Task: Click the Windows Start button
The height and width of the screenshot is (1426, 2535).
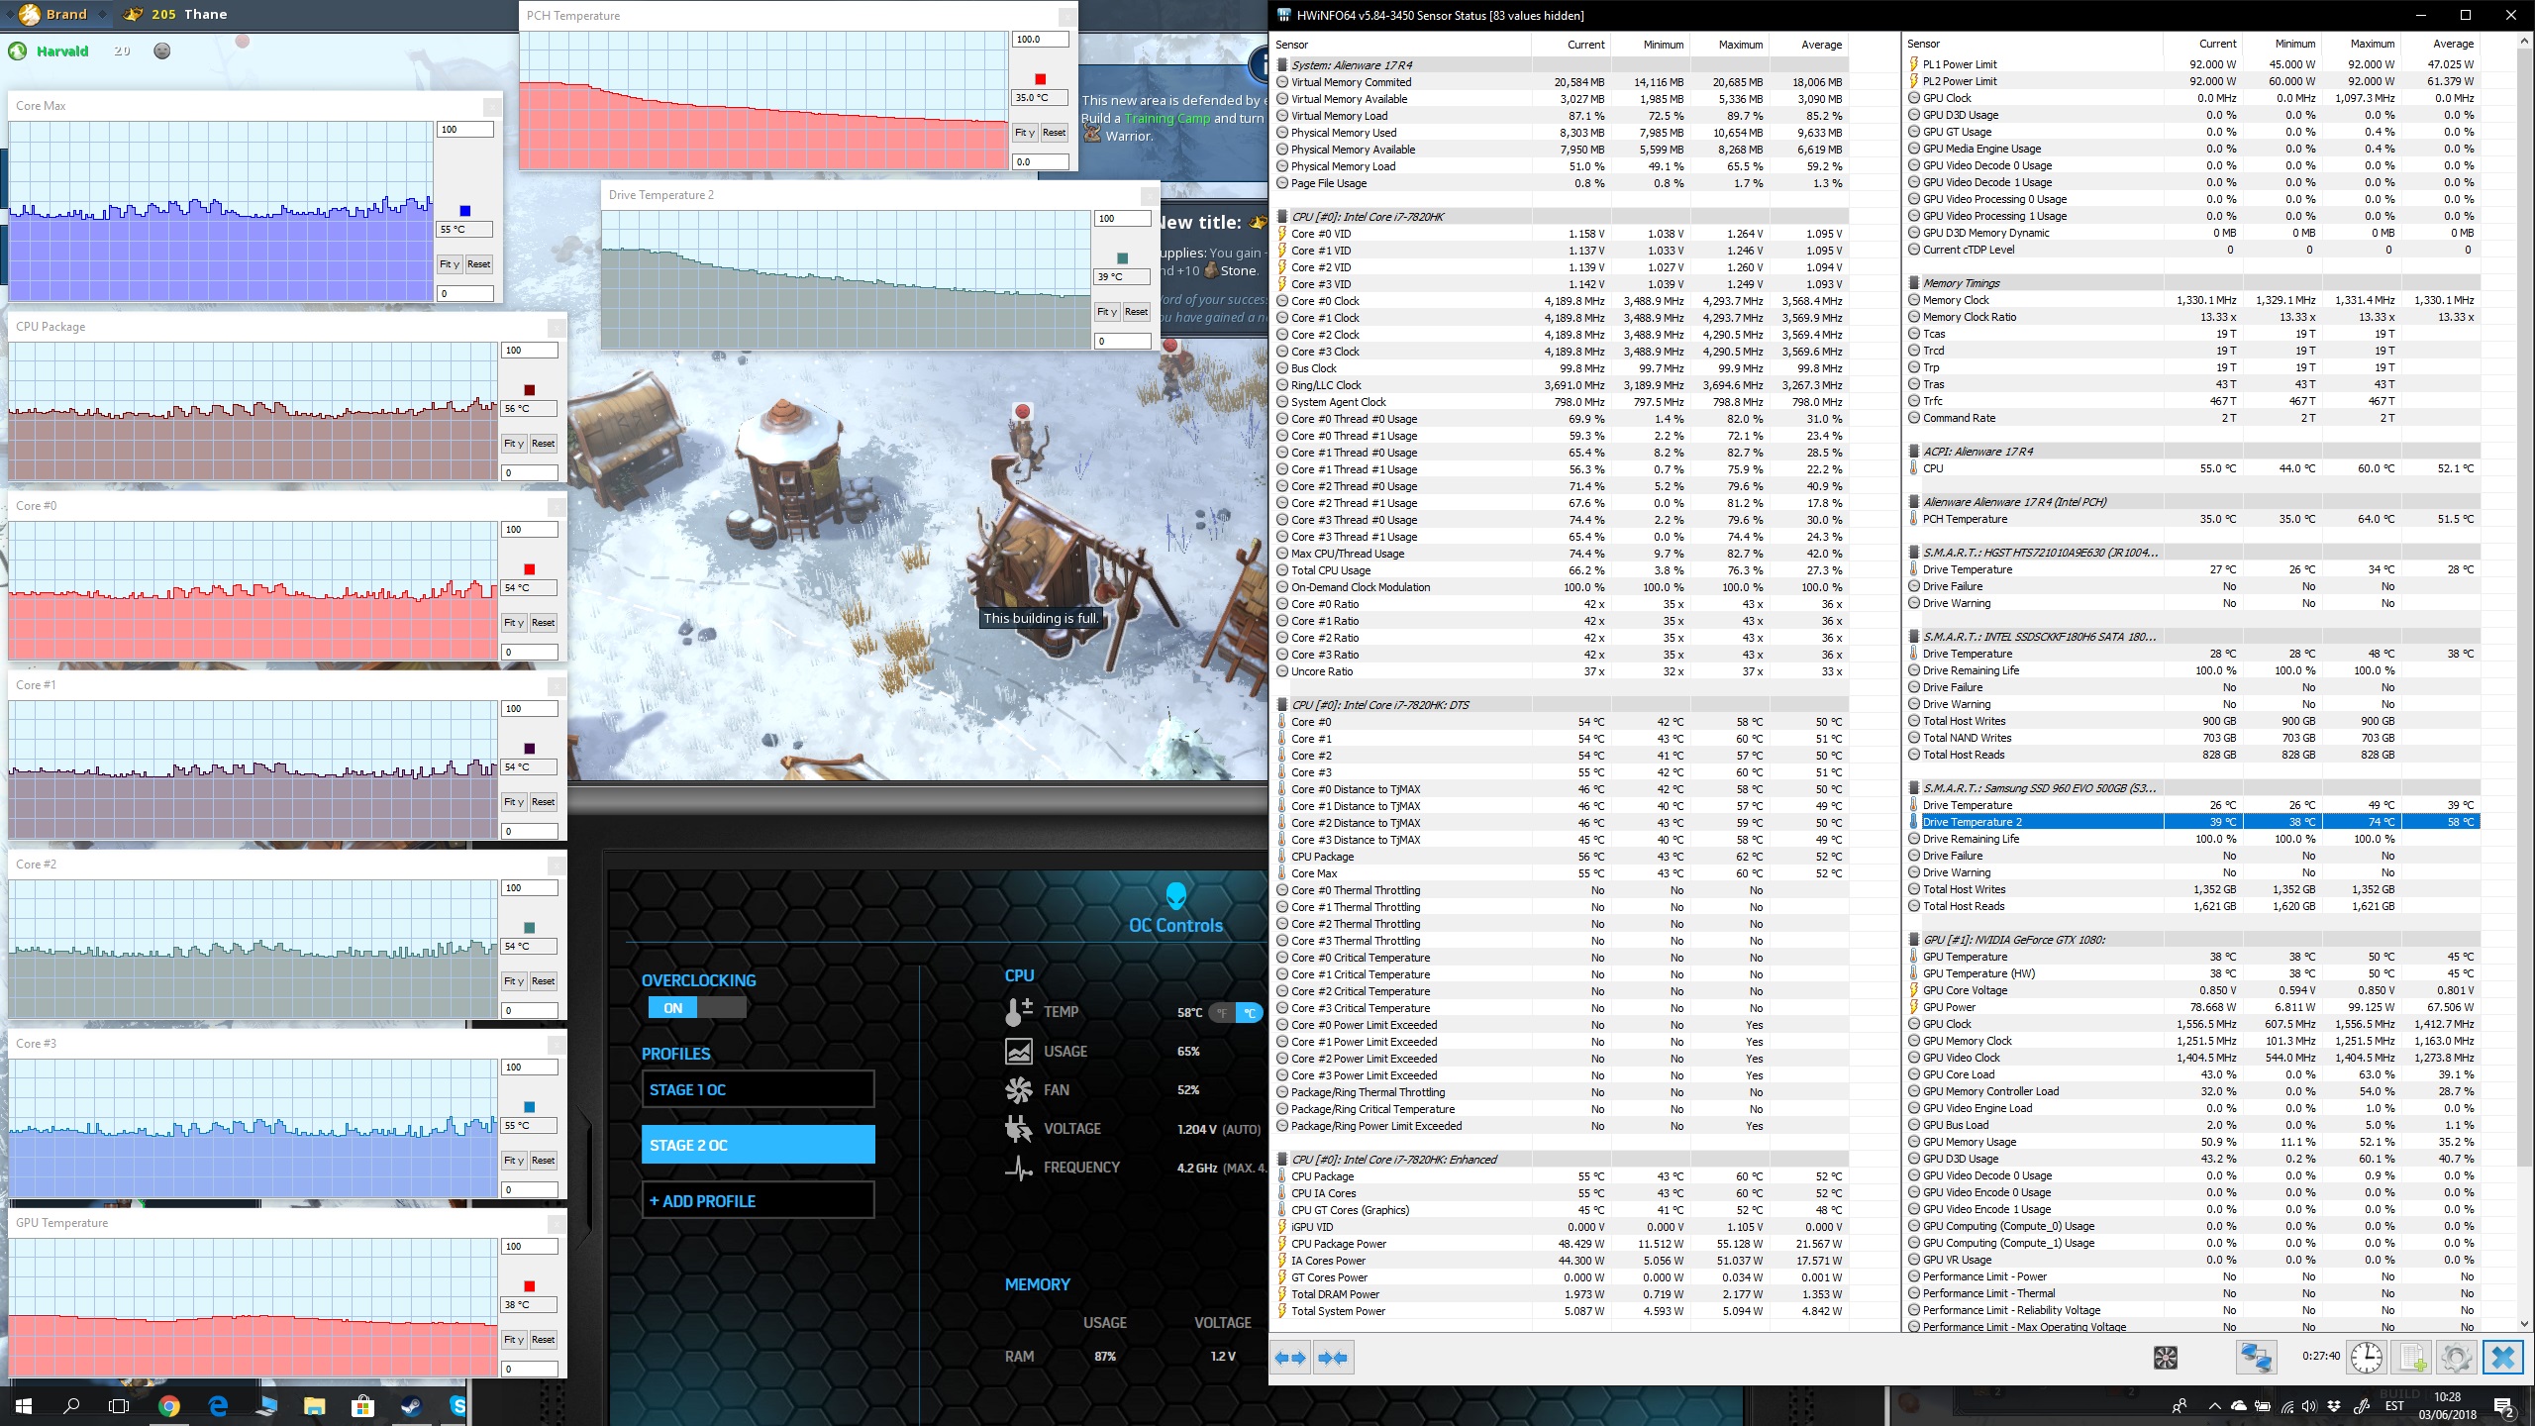Action: [x=24, y=1405]
